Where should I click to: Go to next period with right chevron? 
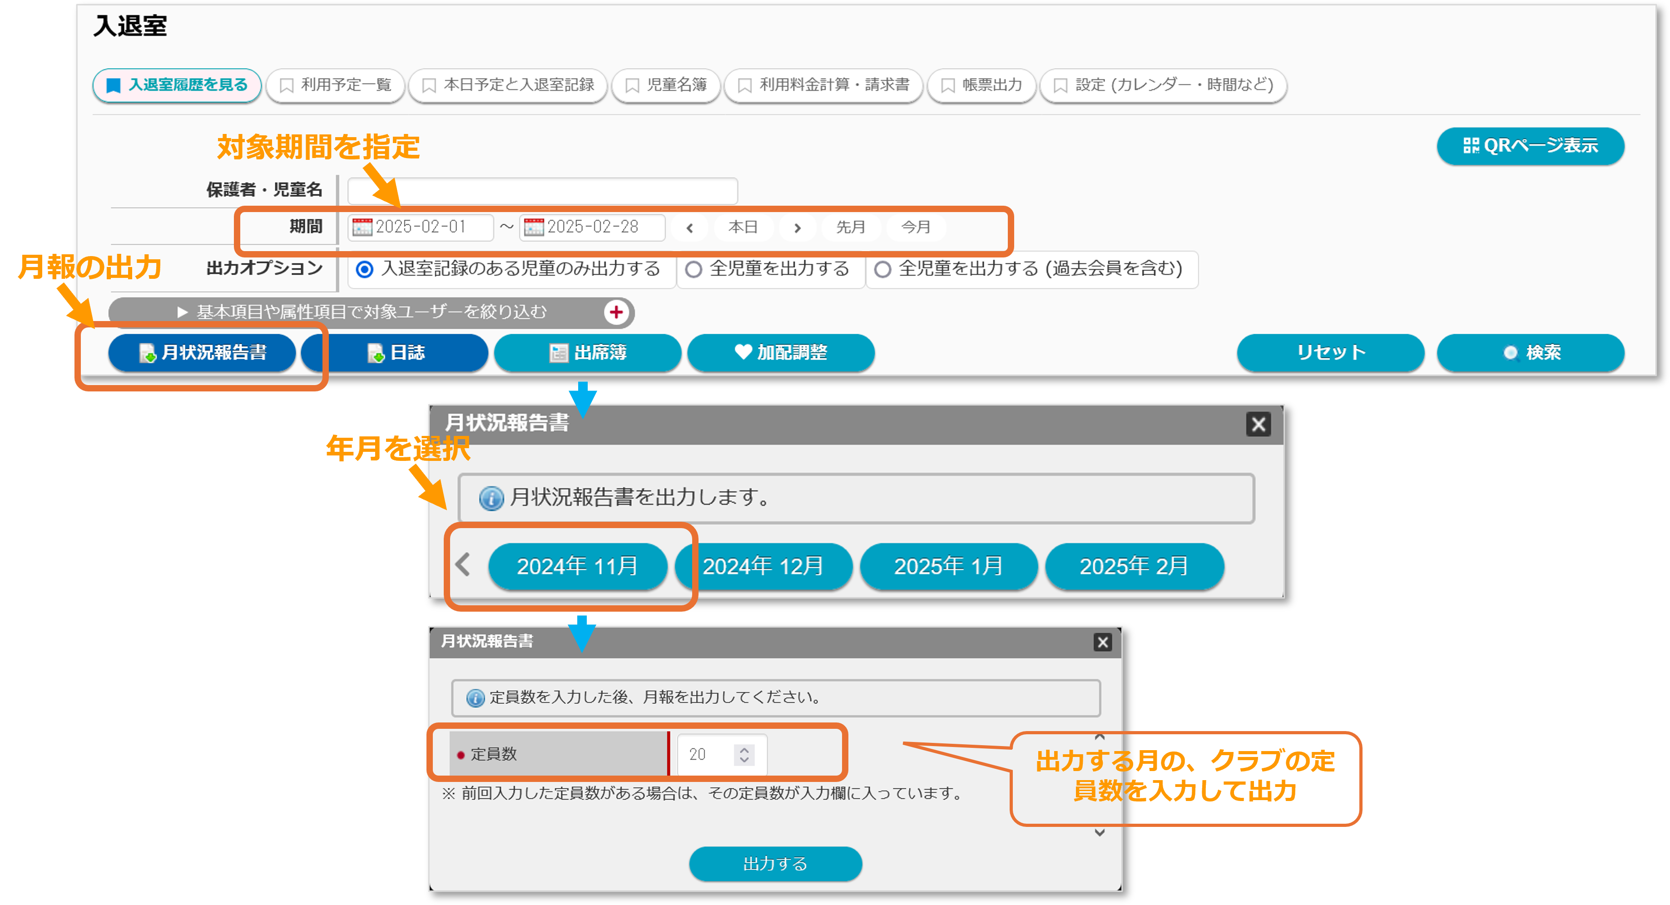798,227
